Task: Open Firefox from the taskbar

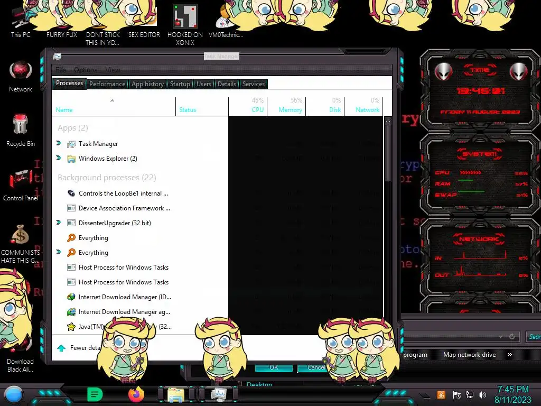Action: 136,394
